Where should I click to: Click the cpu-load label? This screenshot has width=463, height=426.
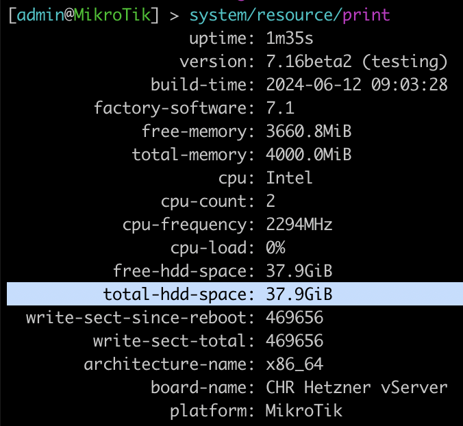tap(212, 249)
